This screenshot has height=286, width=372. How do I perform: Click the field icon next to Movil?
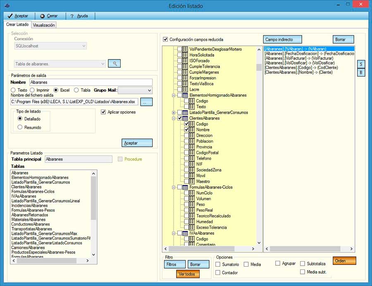(192, 176)
